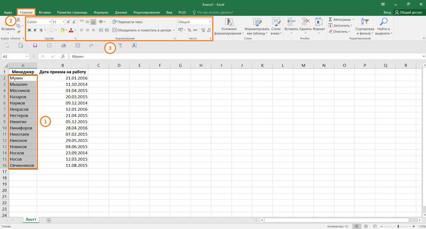The height and width of the screenshot is (229, 426).
Task: Click the insert function fx icon
Action: tap(63, 56)
